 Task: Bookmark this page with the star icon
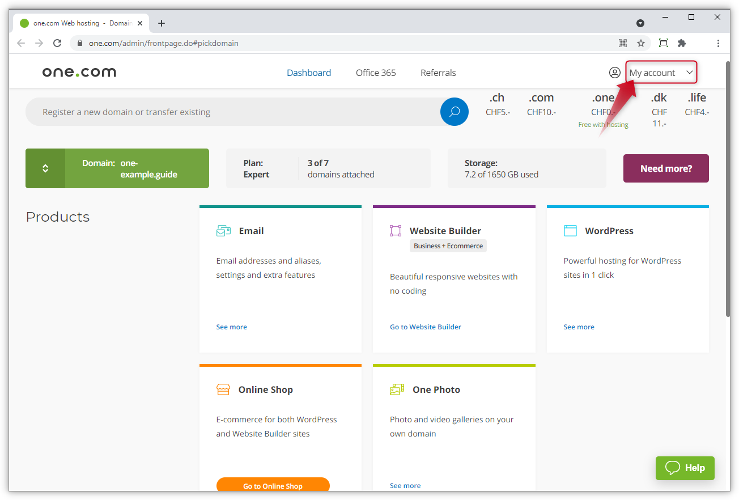(x=641, y=43)
